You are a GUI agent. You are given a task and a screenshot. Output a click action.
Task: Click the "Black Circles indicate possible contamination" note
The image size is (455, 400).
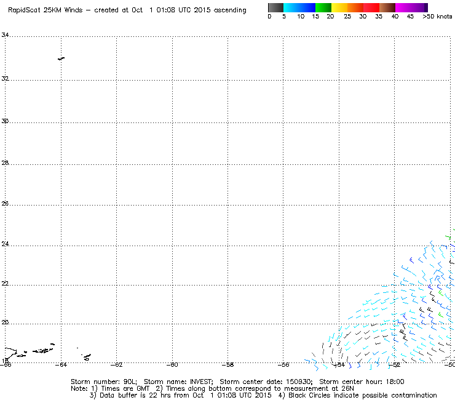[362, 395]
